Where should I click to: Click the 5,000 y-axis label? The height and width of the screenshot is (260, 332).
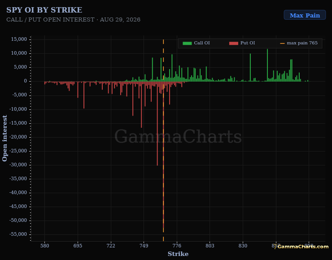[x=20, y=67]
